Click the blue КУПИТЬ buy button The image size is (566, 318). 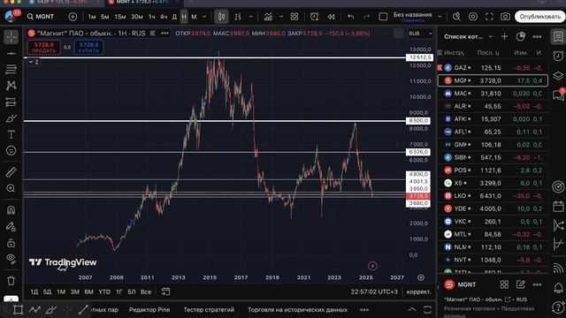88,47
